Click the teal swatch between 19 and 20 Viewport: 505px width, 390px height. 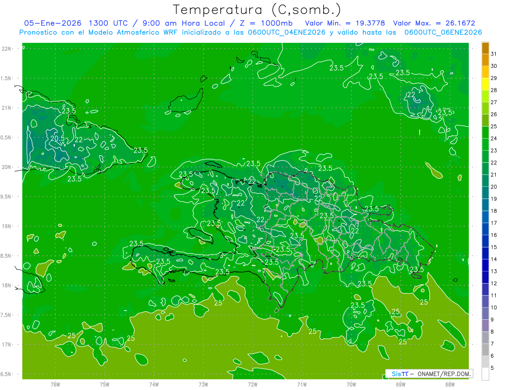tap(485, 193)
